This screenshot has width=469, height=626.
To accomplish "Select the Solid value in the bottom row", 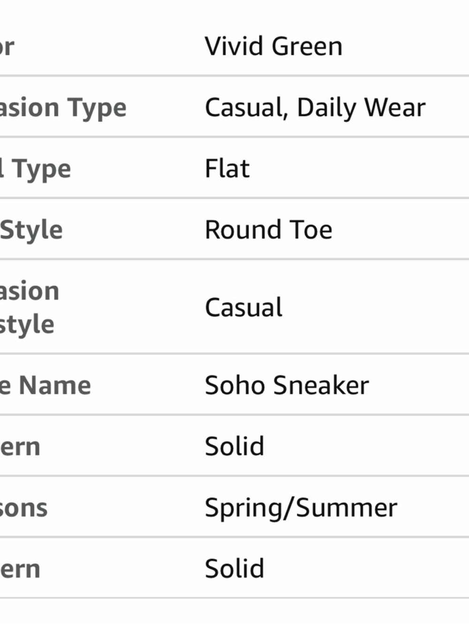I will [234, 569].
